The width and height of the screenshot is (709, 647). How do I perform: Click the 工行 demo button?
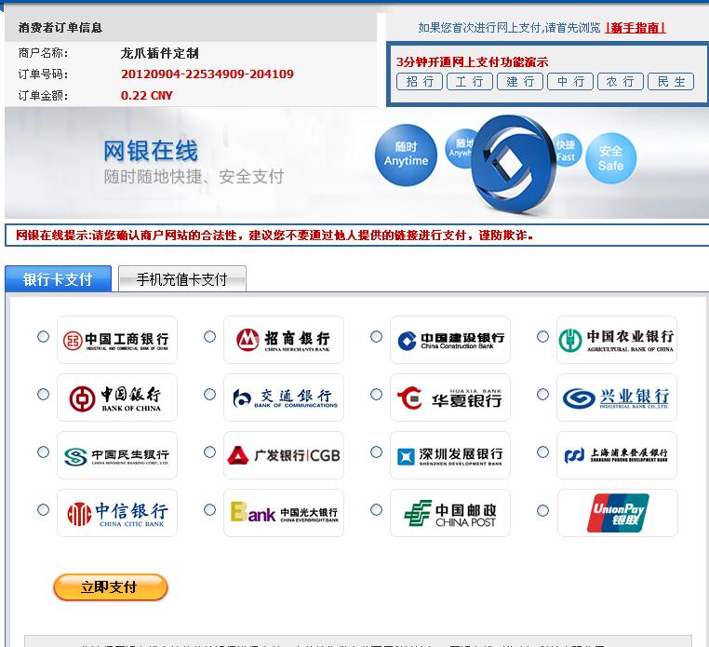point(470,82)
